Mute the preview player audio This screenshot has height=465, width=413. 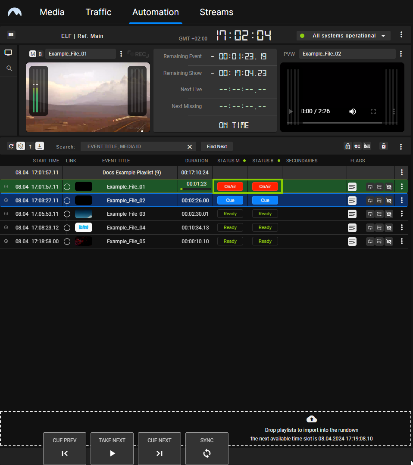coord(352,111)
